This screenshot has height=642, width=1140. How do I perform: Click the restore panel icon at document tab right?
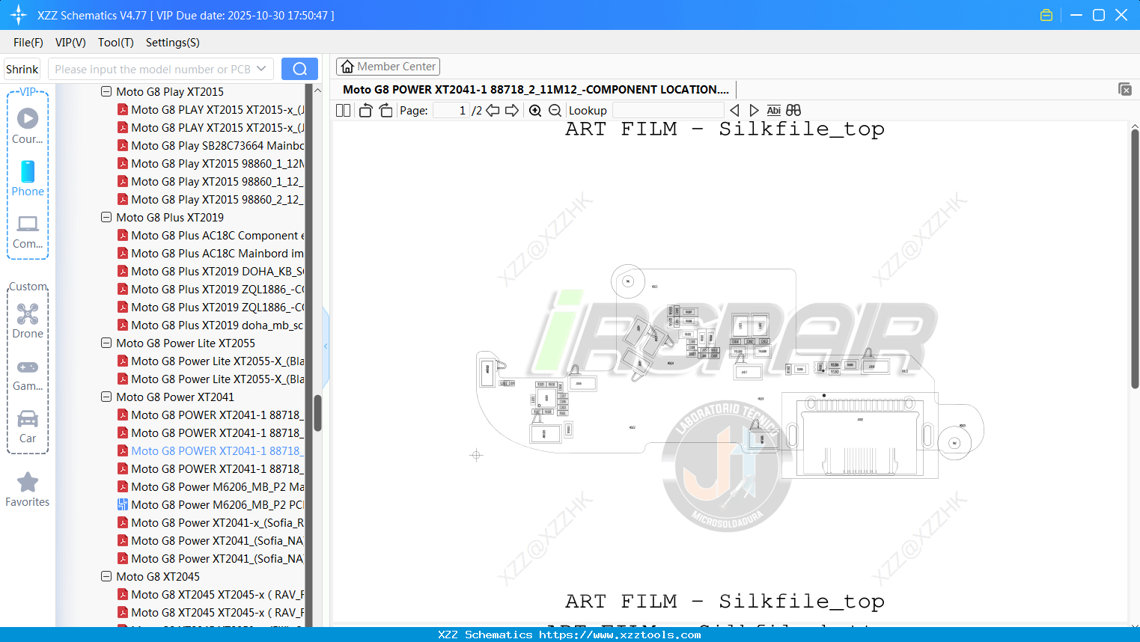[x=1125, y=89]
